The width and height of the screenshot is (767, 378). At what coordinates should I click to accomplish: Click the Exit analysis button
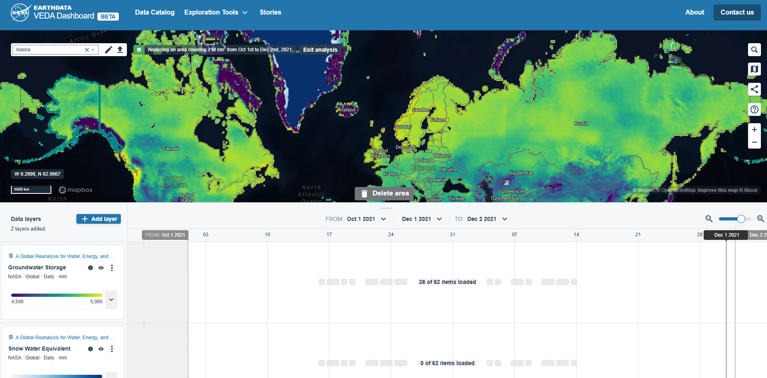(320, 50)
